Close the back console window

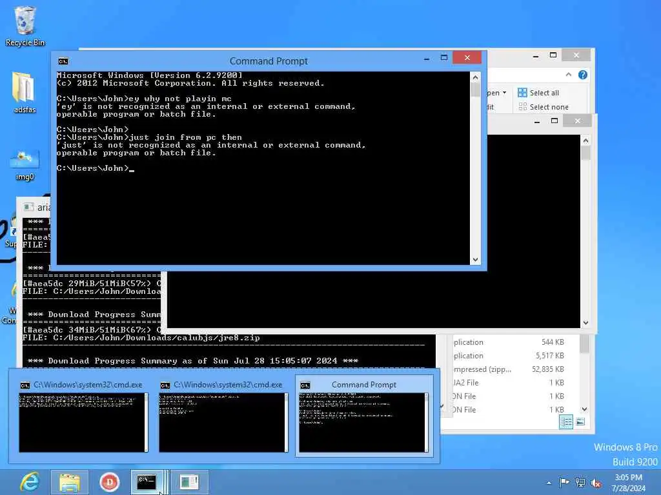click(578, 121)
